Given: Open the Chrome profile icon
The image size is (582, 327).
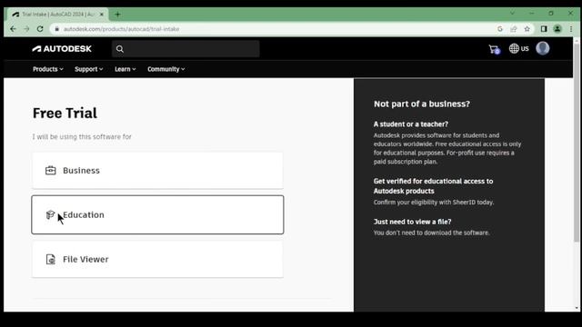Looking at the screenshot, I should coord(557,29).
